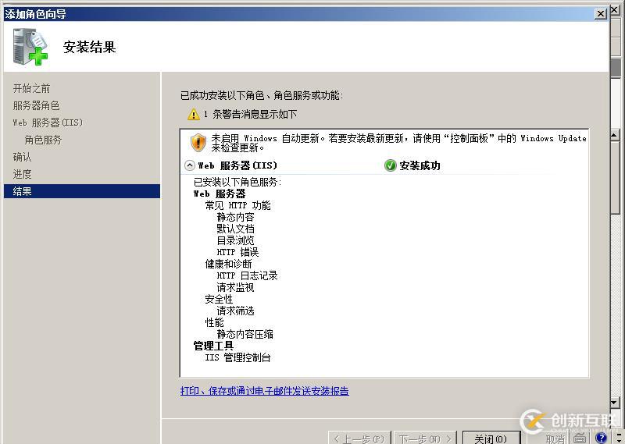Click the right-side scrollbar down arrow
Image resolution: width=625 pixels, height=444 pixels.
pyautogui.click(x=616, y=403)
